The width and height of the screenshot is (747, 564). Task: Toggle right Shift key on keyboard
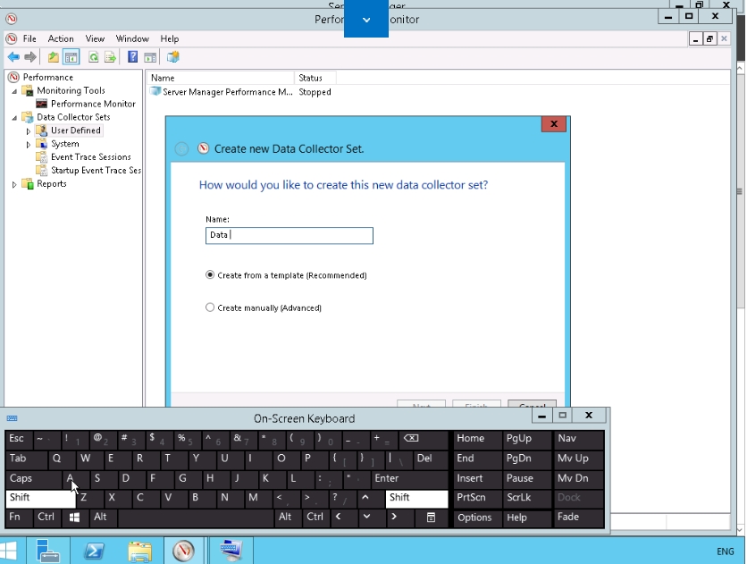coord(417,498)
